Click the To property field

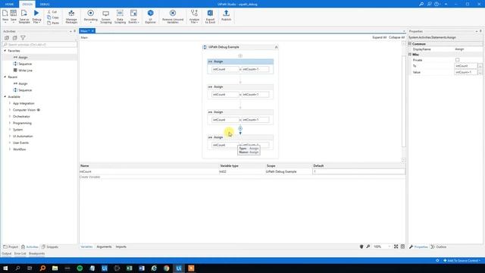(465, 66)
